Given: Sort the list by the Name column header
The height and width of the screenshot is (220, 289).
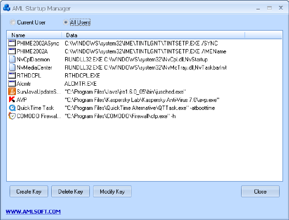Looking at the screenshot, I should point(34,35).
